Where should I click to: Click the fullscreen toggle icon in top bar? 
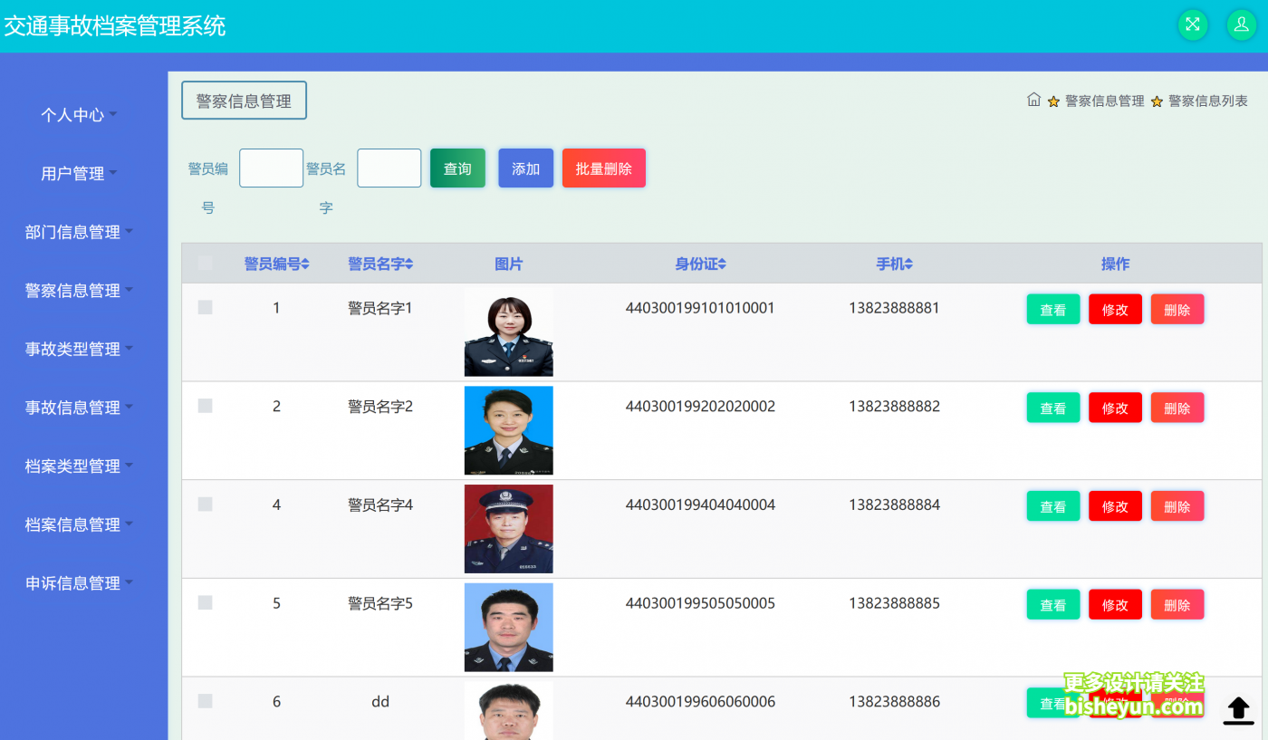point(1192,24)
